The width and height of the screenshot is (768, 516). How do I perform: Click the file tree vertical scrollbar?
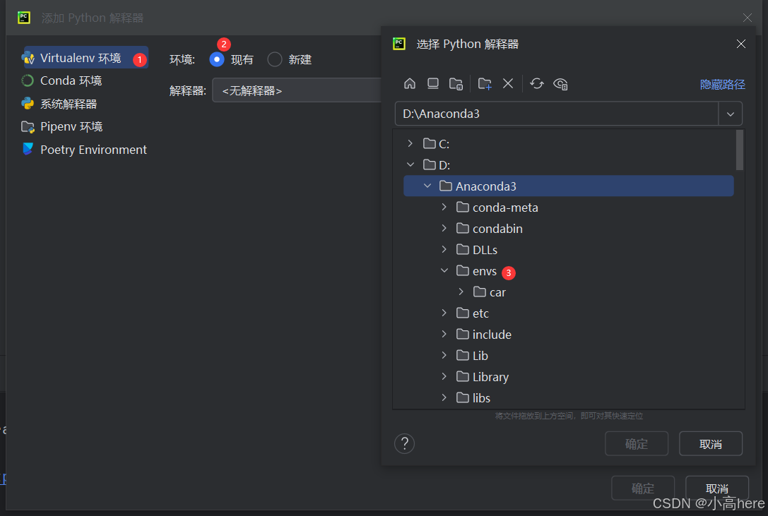coord(740,150)
